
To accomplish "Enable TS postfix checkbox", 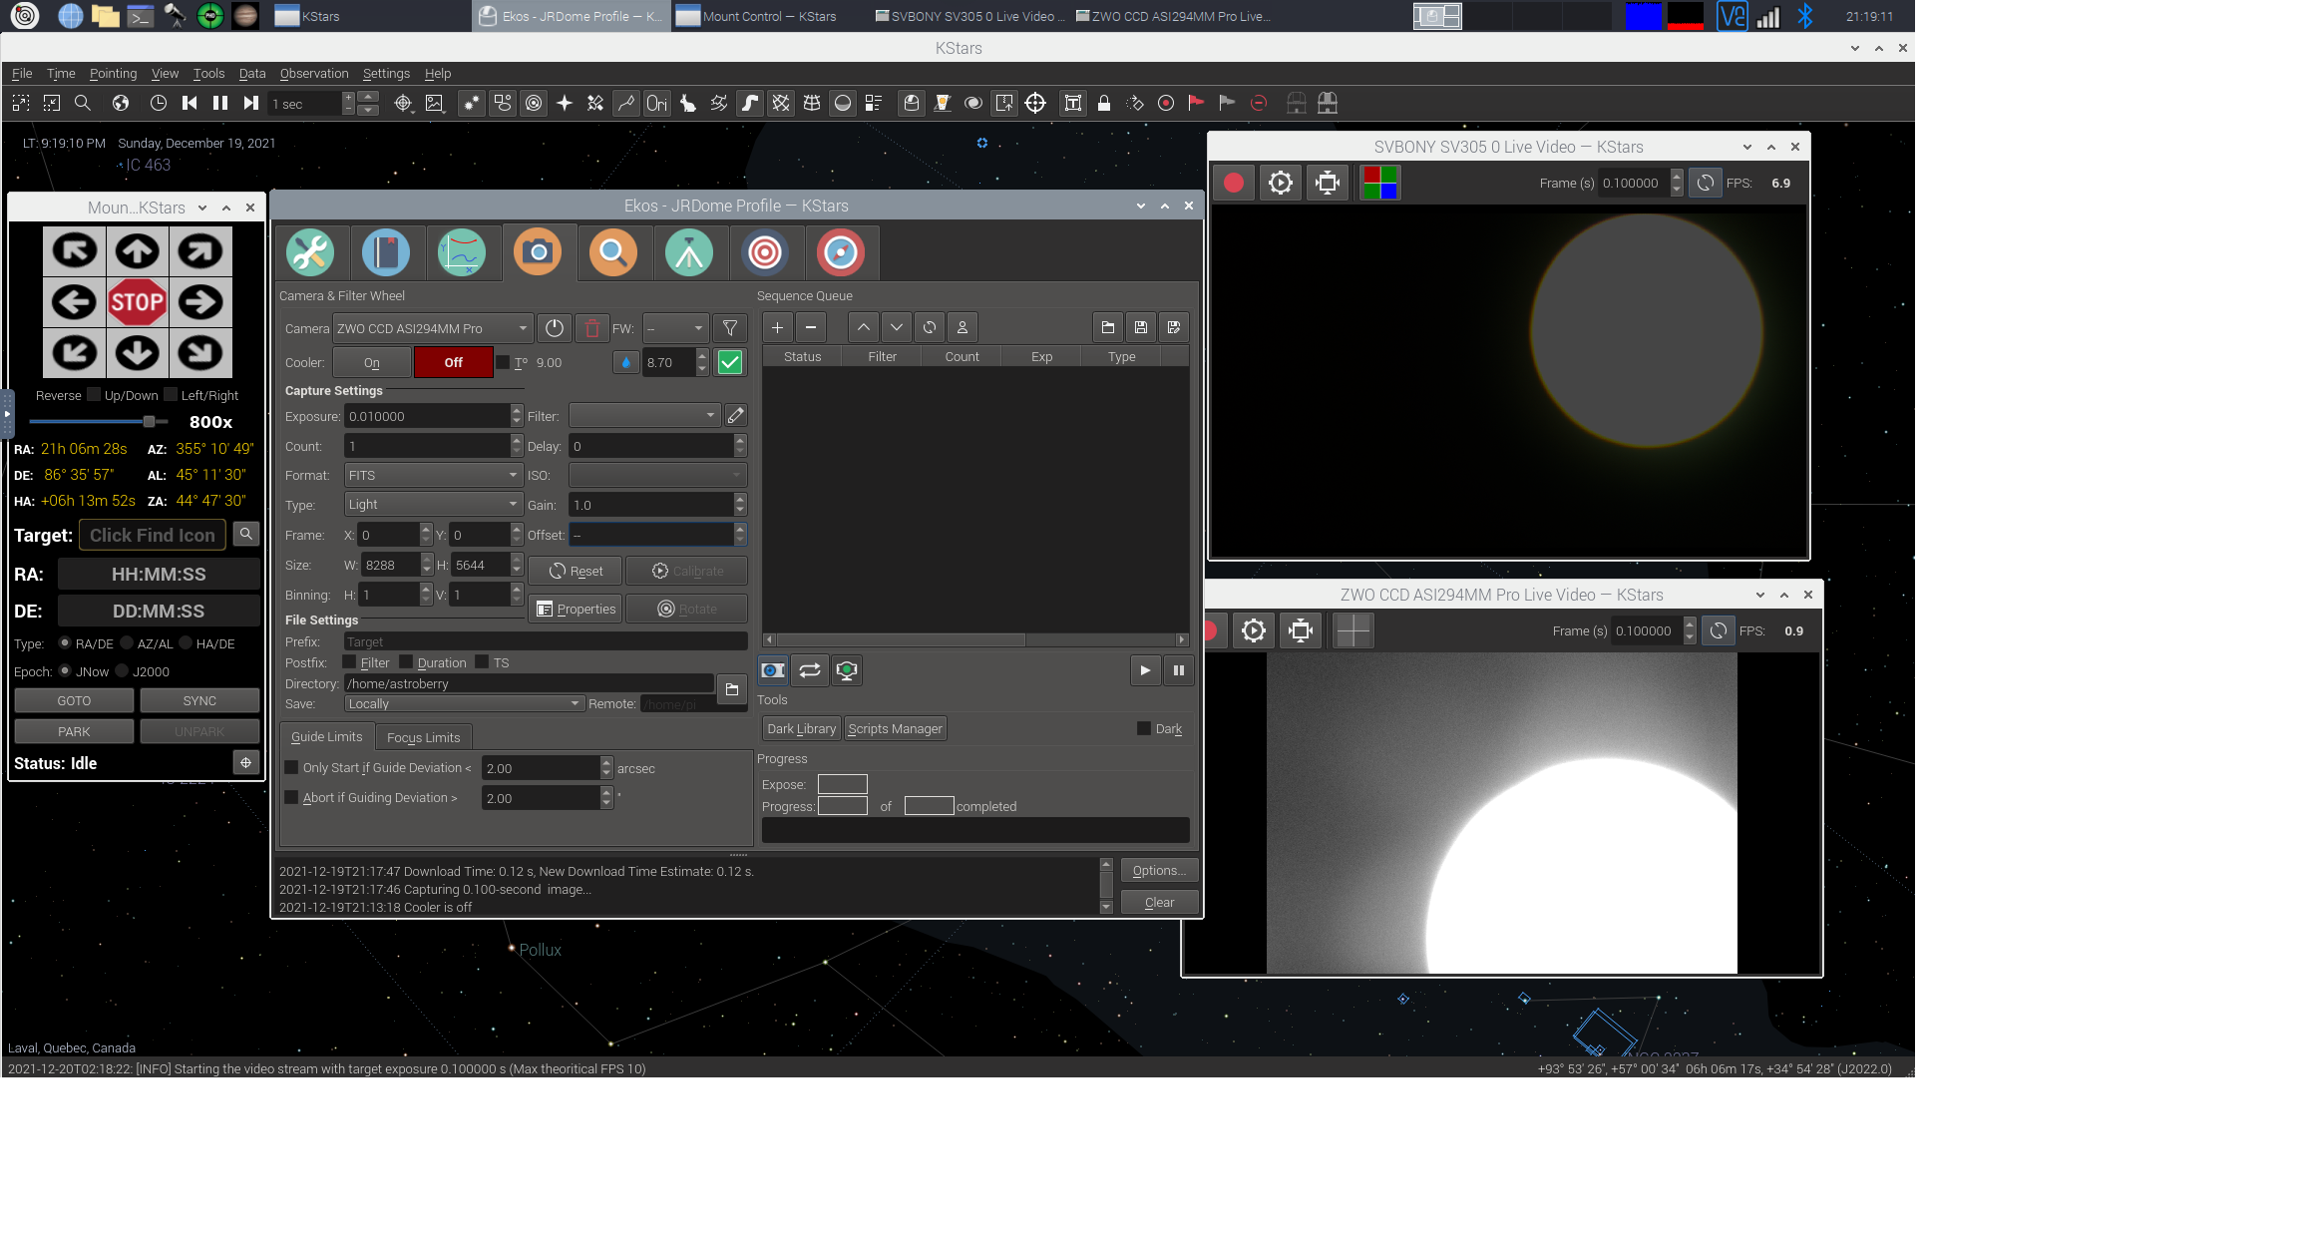I will pyautogui.click(x=482, y=662).
